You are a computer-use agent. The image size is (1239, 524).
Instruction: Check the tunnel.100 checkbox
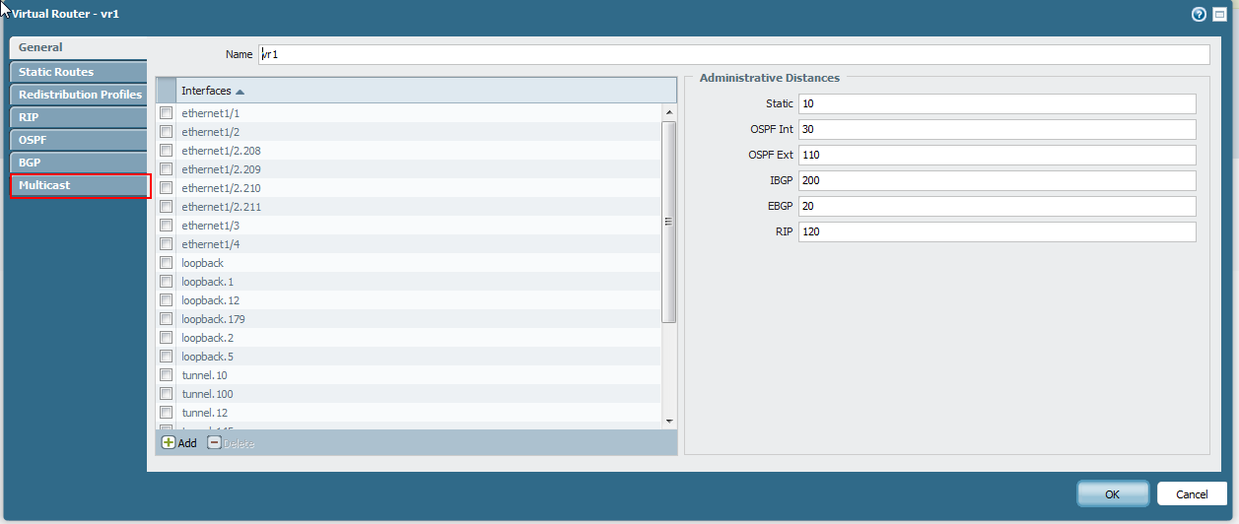(166, 394)
